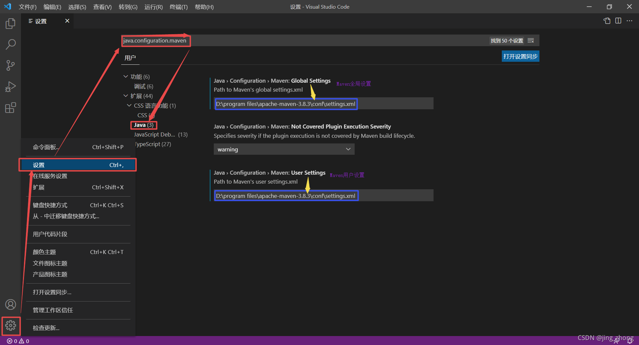Choose 扩展 Ctrl+Shift+X menu entry

pyautogui.click(x=78, y=187)
